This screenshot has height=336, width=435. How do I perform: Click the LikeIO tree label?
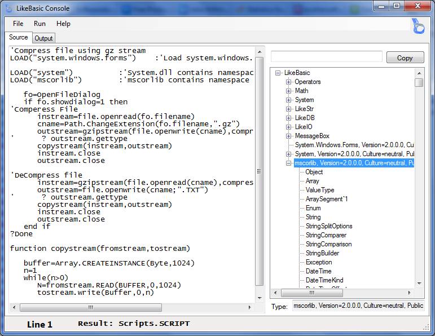(x=304, y=127)
